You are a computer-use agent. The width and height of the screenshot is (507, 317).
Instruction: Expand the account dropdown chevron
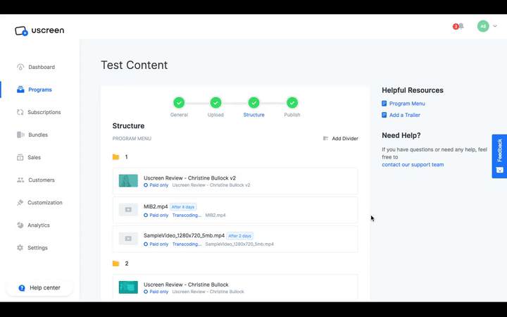[495, 26]
